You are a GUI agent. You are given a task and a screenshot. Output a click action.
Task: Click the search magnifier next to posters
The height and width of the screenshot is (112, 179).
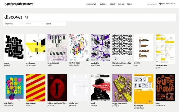(x=95, y=4)
